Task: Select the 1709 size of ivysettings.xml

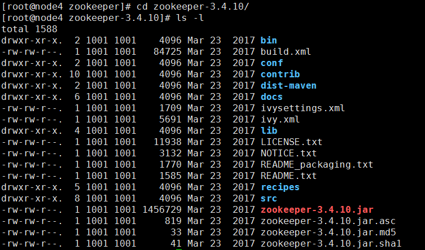Action: click(x=170, y=108)
